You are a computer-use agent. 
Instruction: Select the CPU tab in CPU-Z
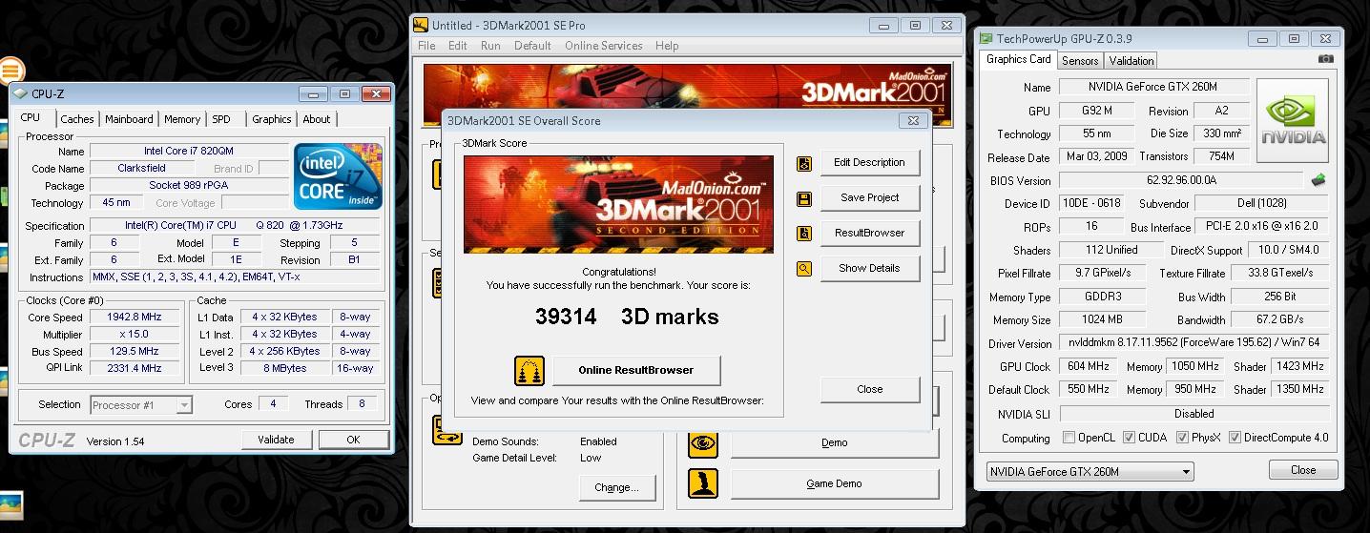(31, 117)
